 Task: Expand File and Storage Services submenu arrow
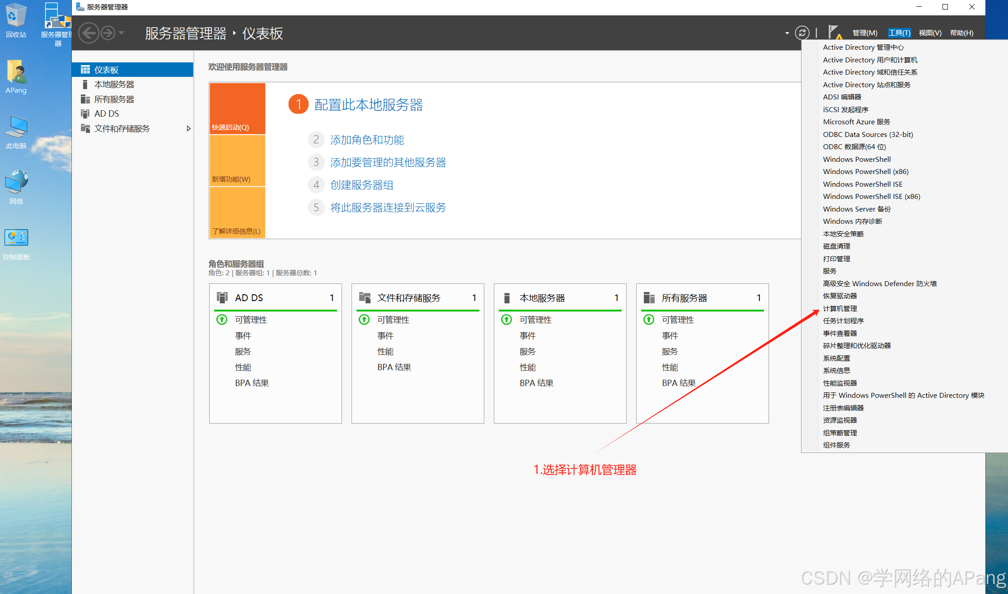tap(188, 128)
